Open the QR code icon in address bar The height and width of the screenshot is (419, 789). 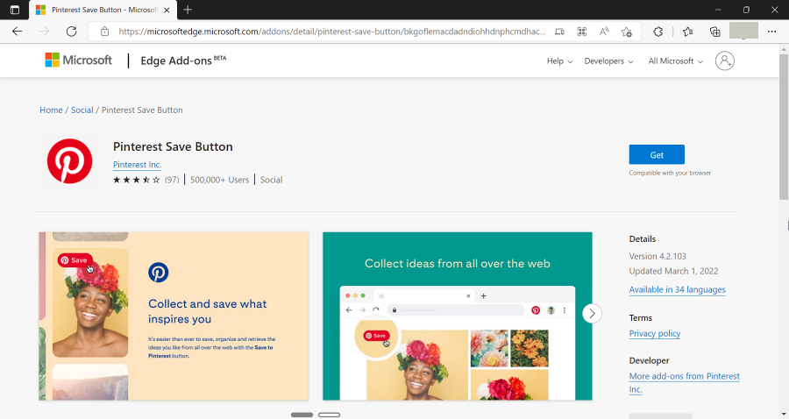(582, 32)
